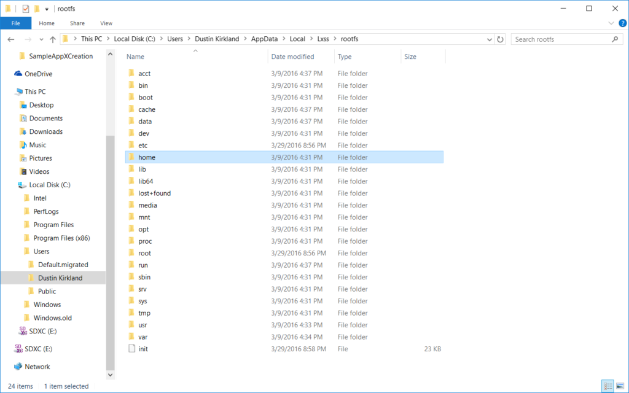Open Network in navigation pane
Image resolution: width=629 pixels, height=393 pixels.
point(37,367)
